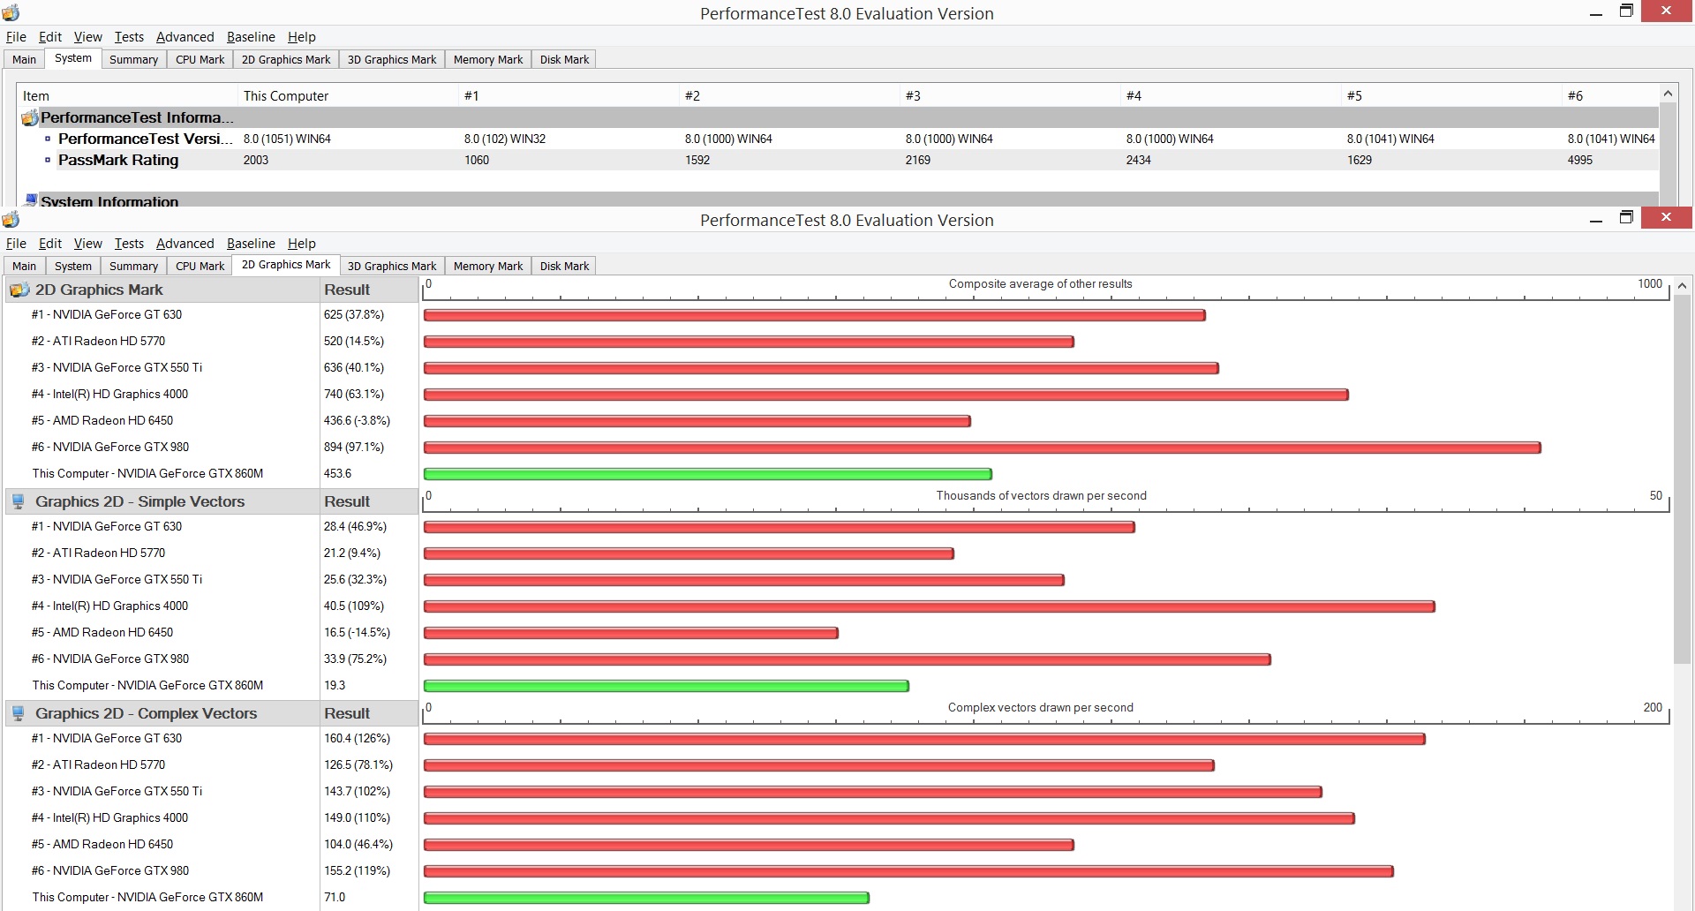
Task: Click the System Information computer icon
Action: 31,201
